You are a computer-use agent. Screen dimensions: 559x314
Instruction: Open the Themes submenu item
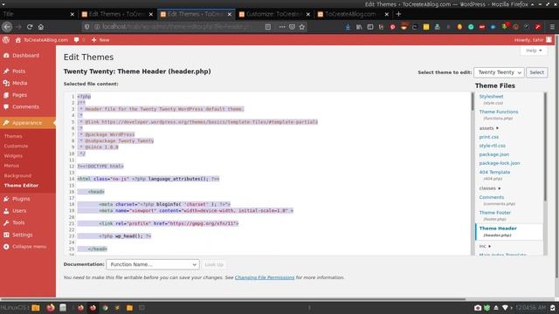pos(13,136)
